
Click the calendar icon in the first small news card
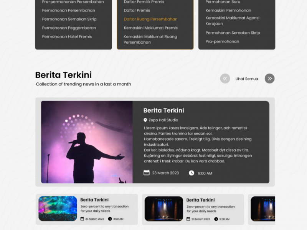point(82,219)
